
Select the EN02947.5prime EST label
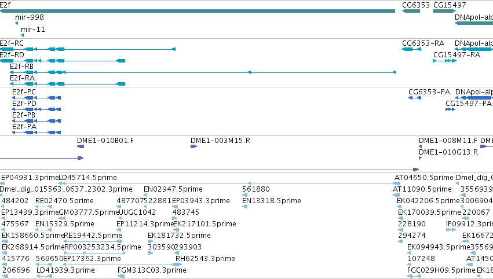point(173,189)
